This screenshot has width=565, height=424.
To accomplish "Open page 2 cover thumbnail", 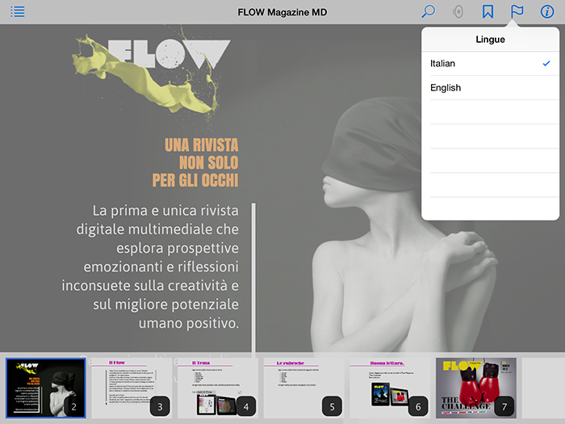I will pyautogui.click(x=46, y=388).
